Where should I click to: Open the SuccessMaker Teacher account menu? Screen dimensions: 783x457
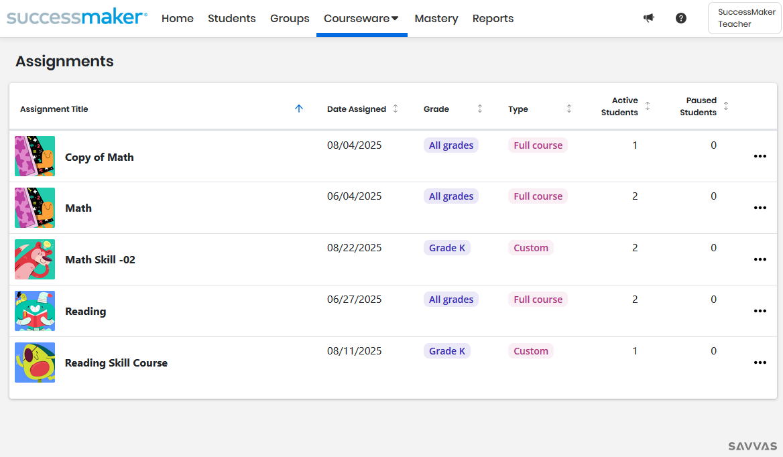(x=744, y=18)
